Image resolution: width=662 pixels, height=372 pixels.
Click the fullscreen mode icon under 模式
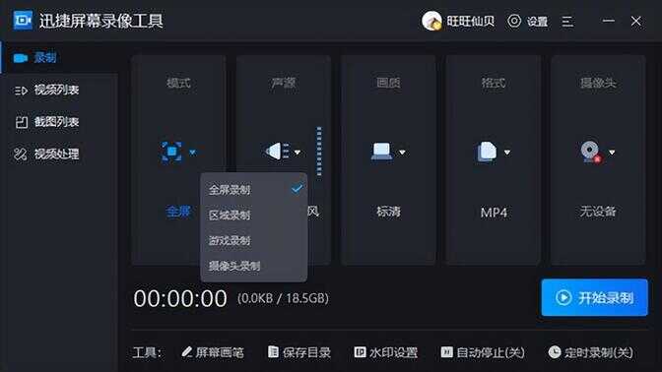[x=171, y=152]
